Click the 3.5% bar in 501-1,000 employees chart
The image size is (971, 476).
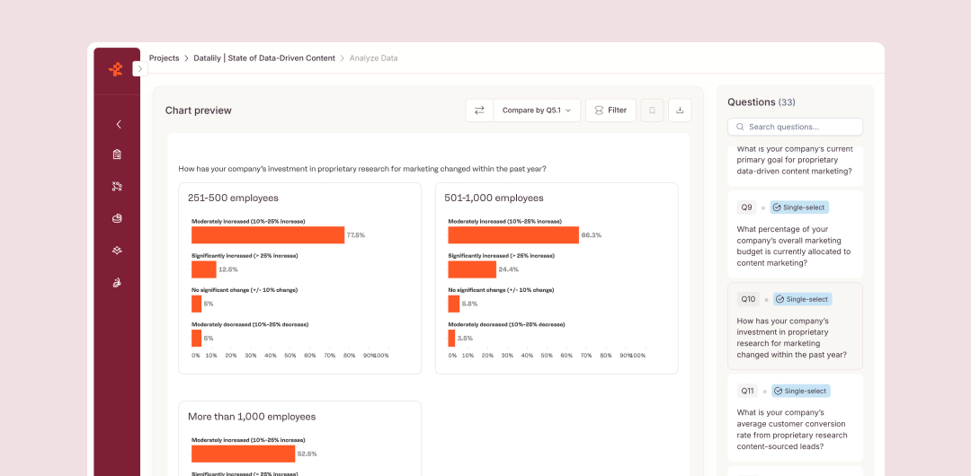tap(451, 338)
